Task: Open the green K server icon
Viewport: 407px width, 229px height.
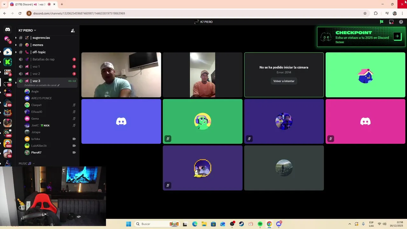Action: (8, 62)
